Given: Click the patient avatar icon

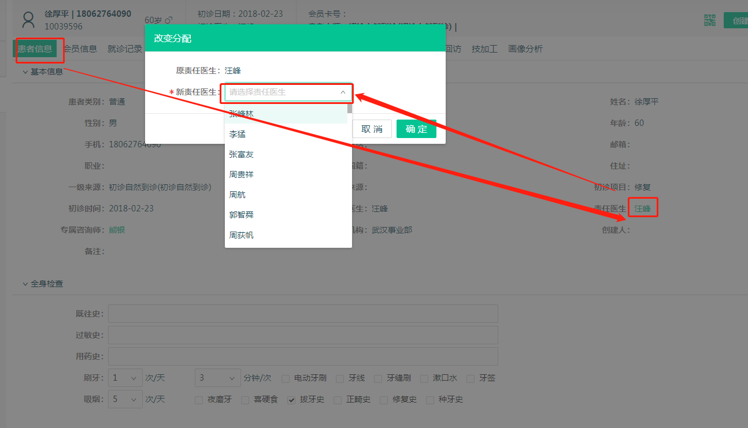Looking at the screenshot, I should click(x=28, y=20).
